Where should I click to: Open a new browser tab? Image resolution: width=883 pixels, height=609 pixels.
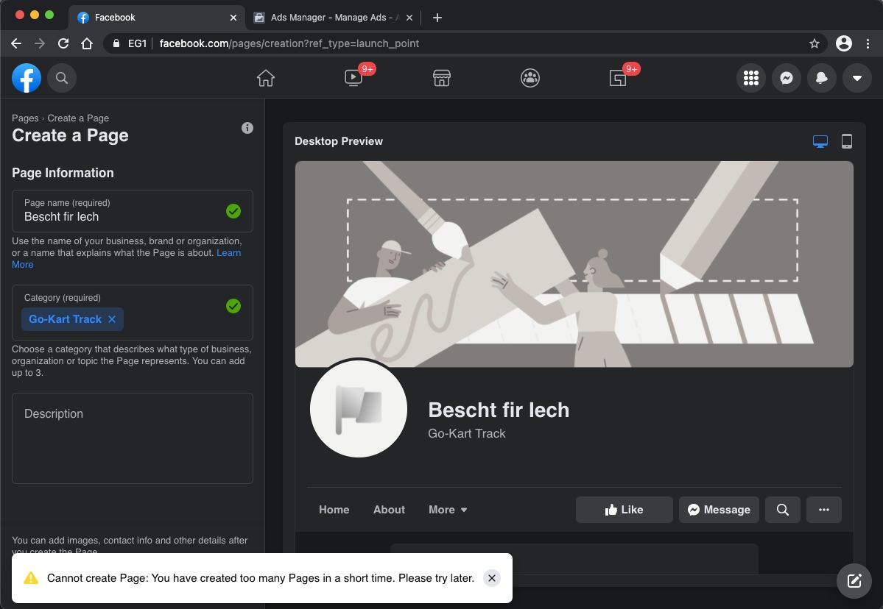pyautogui.click(x=437, y=18)
